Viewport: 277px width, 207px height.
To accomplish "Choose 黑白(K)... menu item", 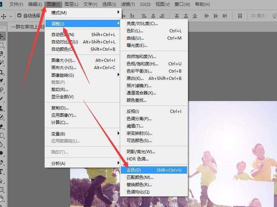I will tap(154, 78).
